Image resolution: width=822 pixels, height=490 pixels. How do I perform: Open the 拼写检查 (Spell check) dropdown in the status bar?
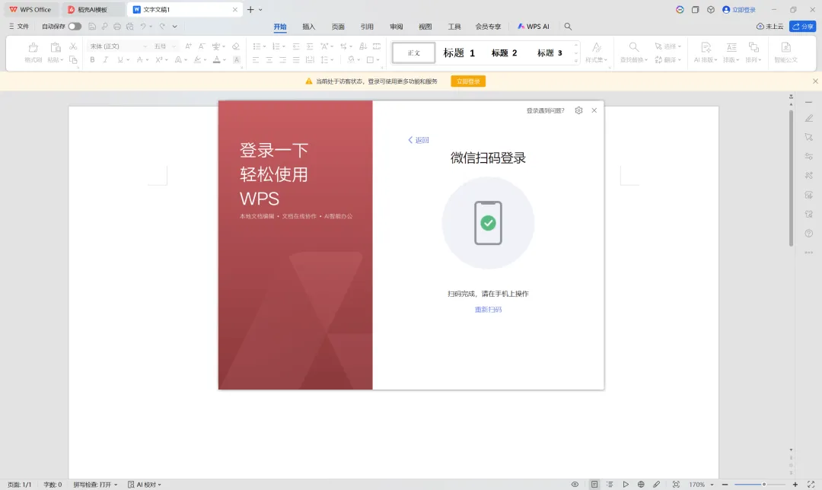pyautogui.click(x=95, y=485)
